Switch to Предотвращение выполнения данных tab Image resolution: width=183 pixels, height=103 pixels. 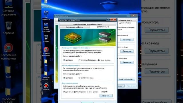pyautogui.click(x=88, y=24)
